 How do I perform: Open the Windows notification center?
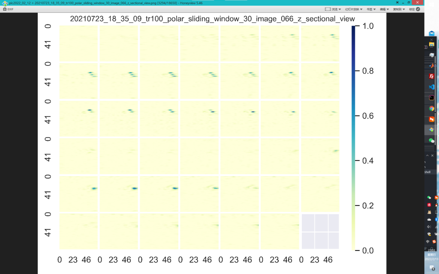432,268
